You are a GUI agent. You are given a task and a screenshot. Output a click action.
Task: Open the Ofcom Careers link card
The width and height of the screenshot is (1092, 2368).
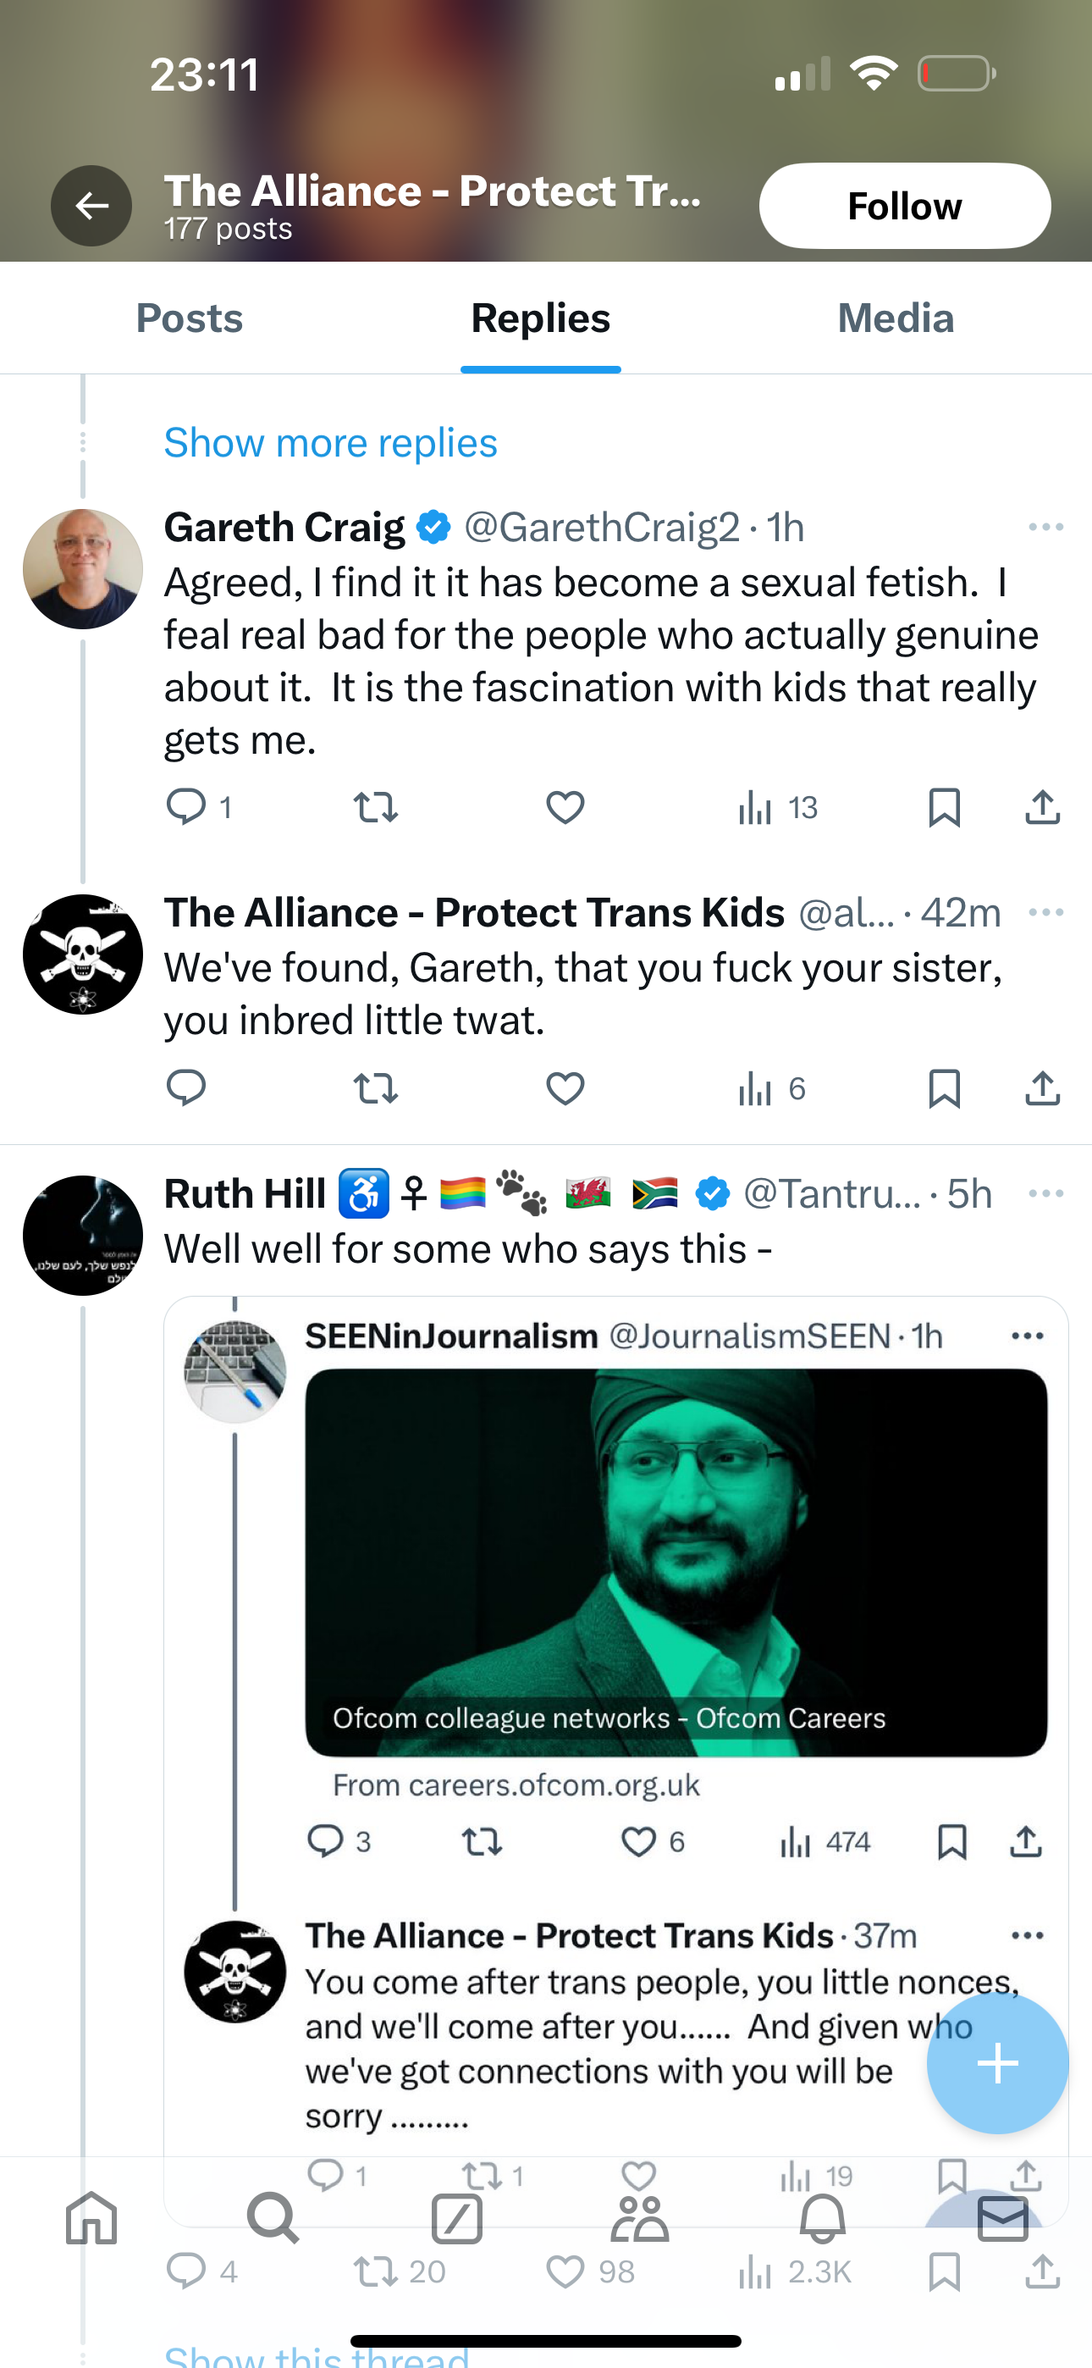coord(676,1563)
